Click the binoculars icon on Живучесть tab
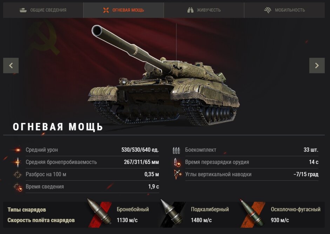Viewport: 330px width, 234px height. pyautogui.click(x=190, y=10)
